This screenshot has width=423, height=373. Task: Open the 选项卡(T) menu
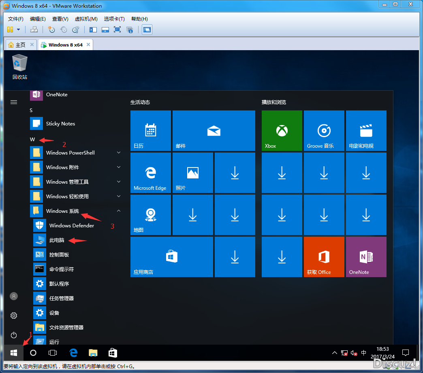click(114, 19)
